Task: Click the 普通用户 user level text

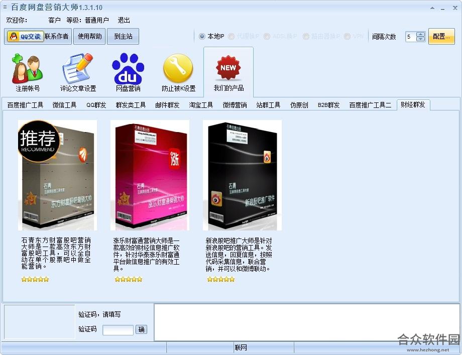Action: point(96,20)
